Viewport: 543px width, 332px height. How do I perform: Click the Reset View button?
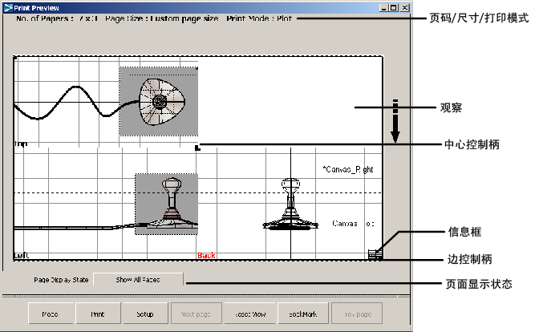point(250,314)
